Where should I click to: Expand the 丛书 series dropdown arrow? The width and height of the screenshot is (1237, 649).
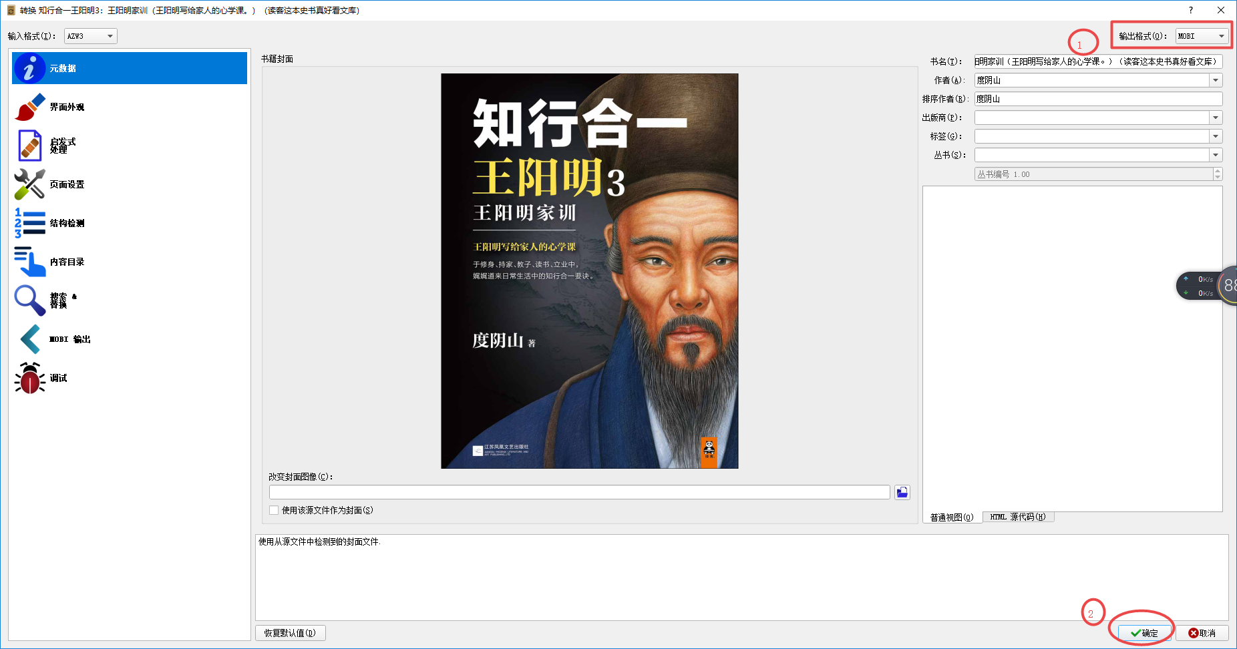coord(1216,155)
